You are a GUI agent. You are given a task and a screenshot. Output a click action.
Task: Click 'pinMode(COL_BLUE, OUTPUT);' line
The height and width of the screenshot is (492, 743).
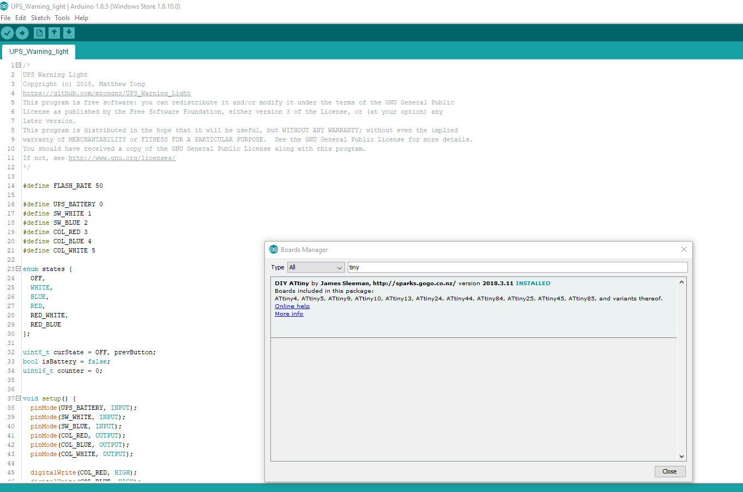(80, 445)
